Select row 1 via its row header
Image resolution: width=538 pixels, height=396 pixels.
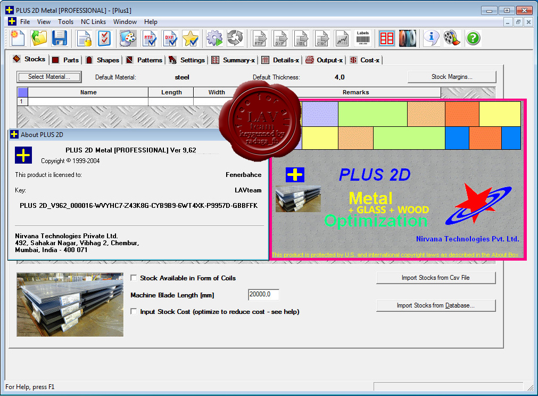22,102
